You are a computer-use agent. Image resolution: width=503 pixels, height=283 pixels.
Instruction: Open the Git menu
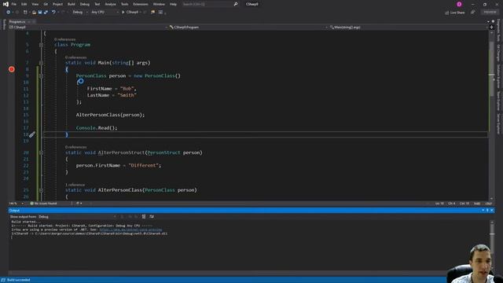coord(46,4)
